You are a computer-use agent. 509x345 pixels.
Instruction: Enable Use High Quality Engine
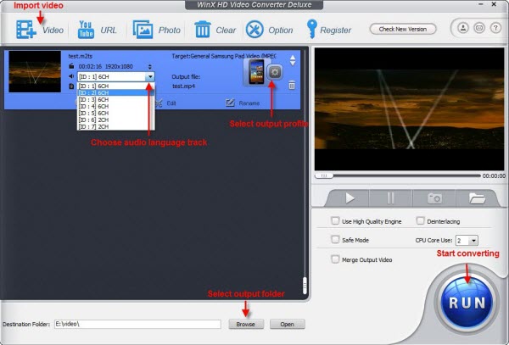335,220
